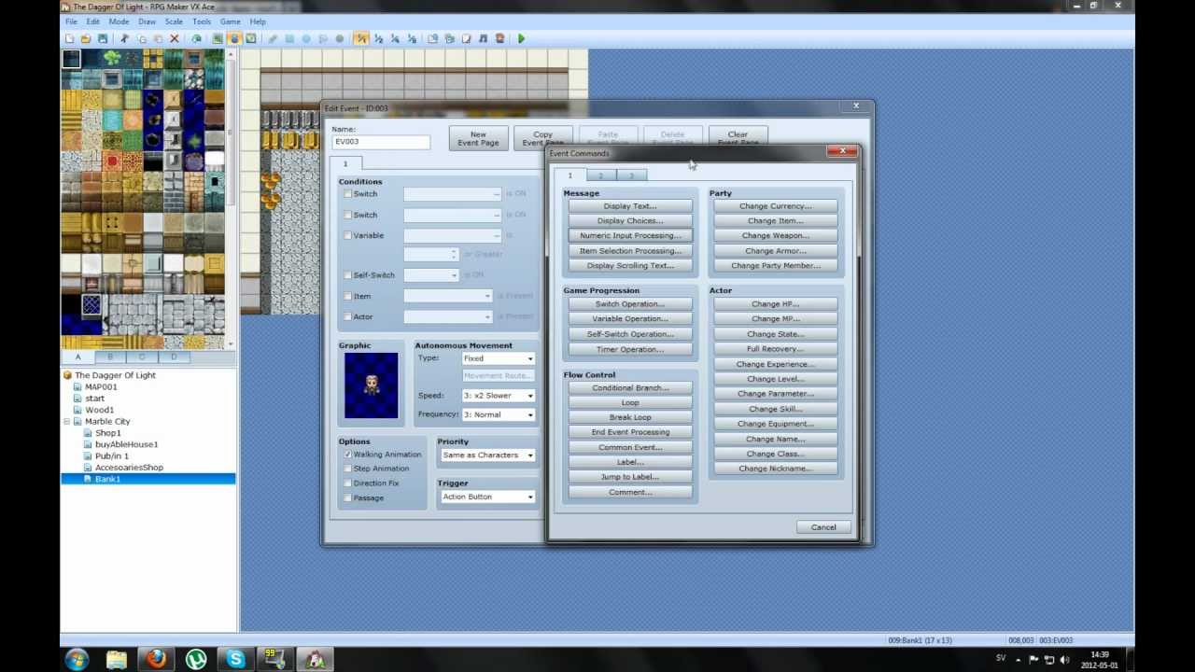
Task: Enable first Switch condition checkbox
Action: tap(347, 194)
